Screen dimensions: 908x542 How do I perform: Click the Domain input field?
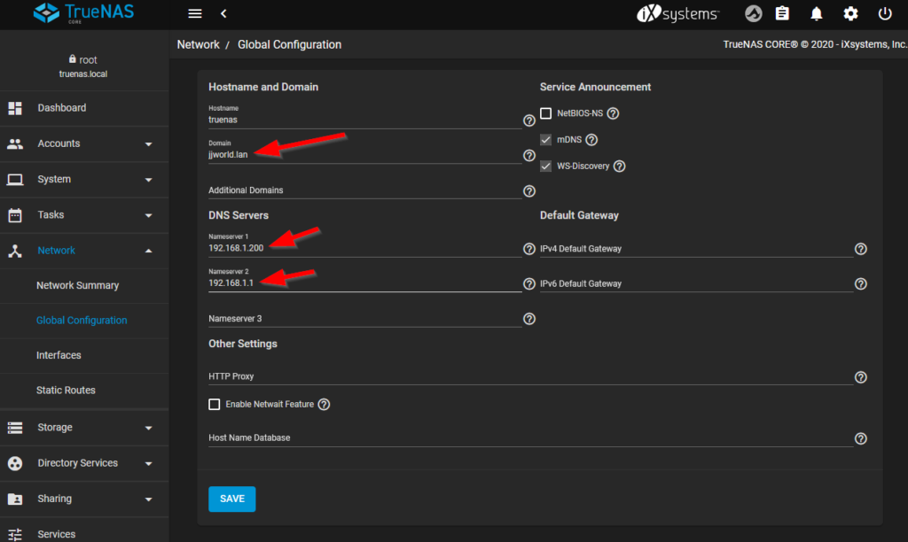coord(364,154)
